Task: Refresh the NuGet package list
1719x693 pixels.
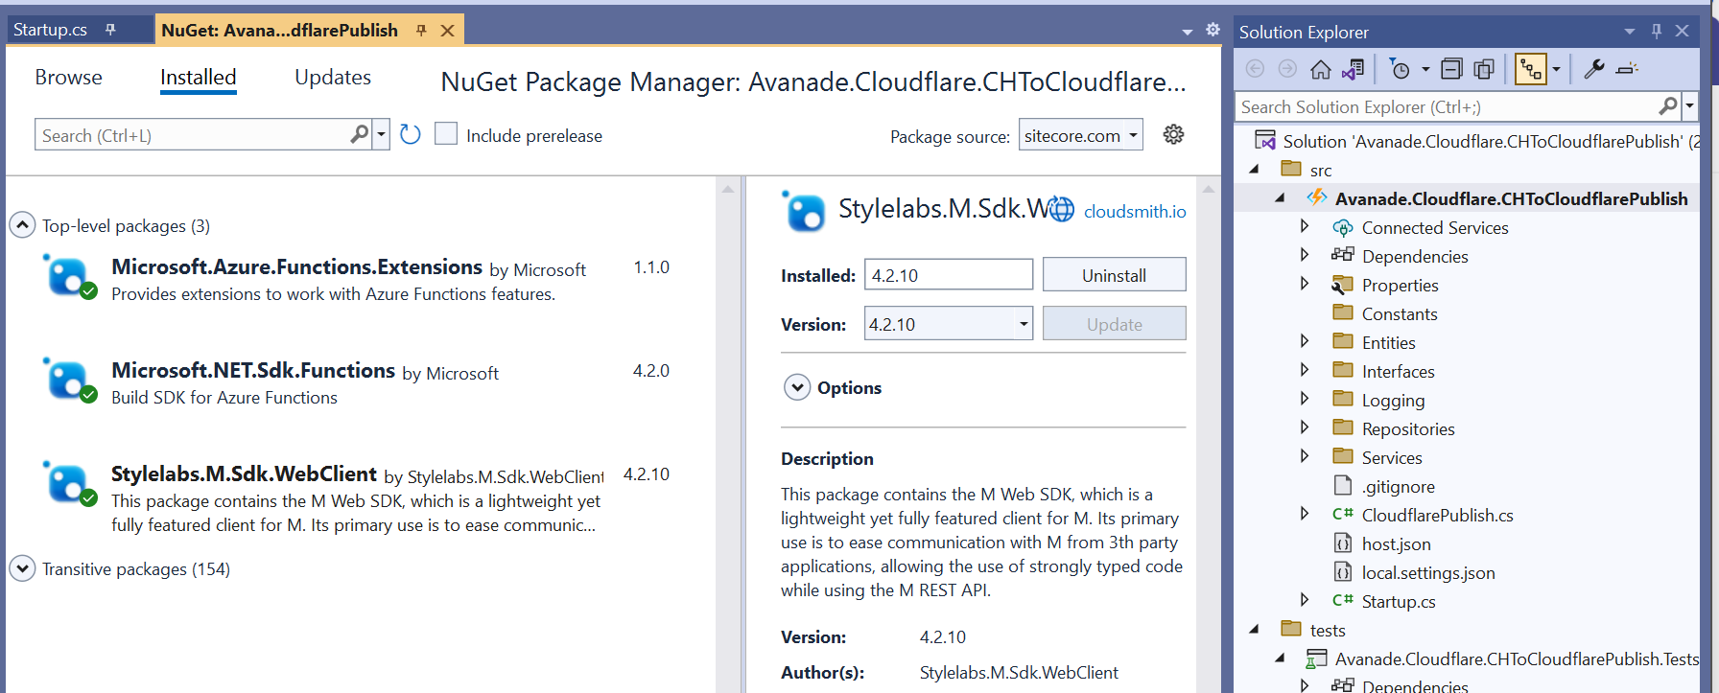Action: tap(411, 134)
